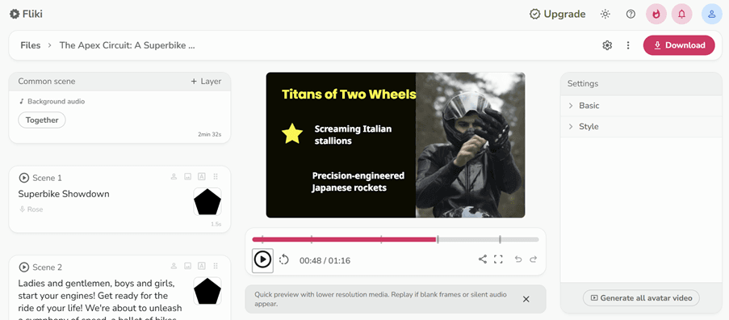Click the media layer icon in Scene 2

coord(187,266)
